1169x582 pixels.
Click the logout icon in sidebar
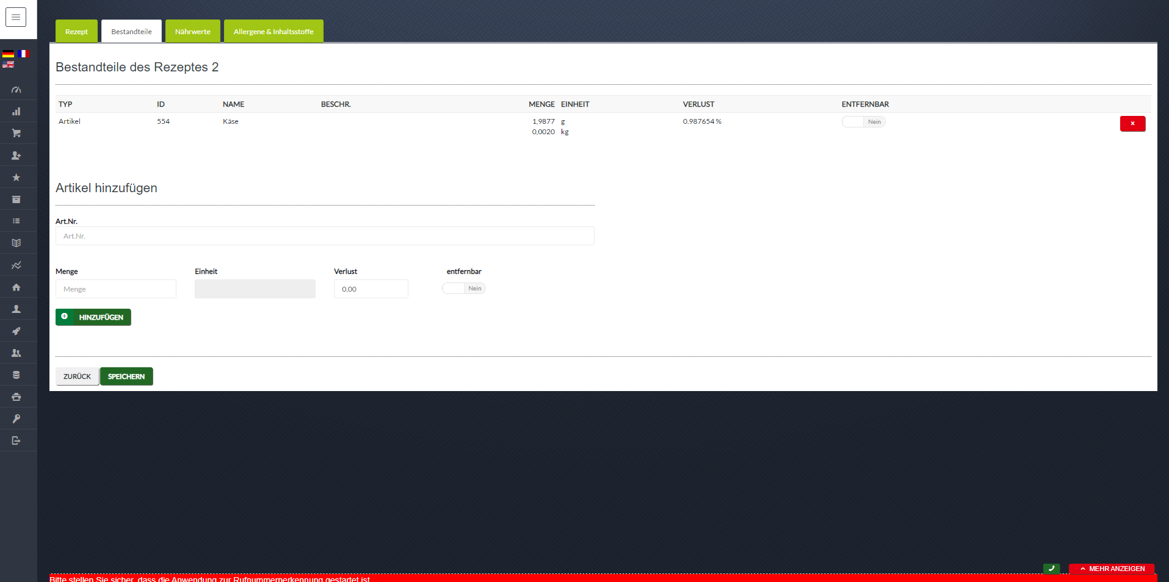(16, 440)
